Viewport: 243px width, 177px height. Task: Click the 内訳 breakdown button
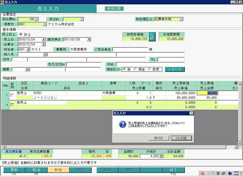pyautogui.click(x=152, y=37)
